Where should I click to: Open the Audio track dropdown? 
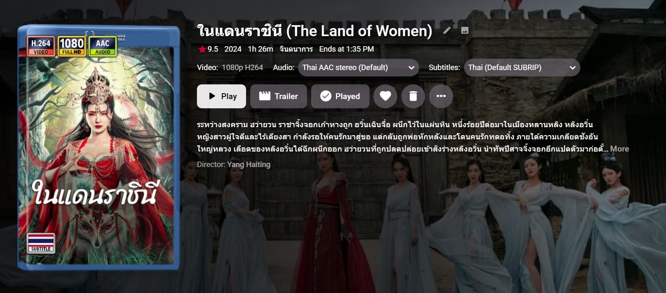pyautogui.click(x=358, y=68)
